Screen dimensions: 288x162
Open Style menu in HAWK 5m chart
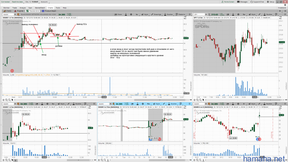point(61,104)
